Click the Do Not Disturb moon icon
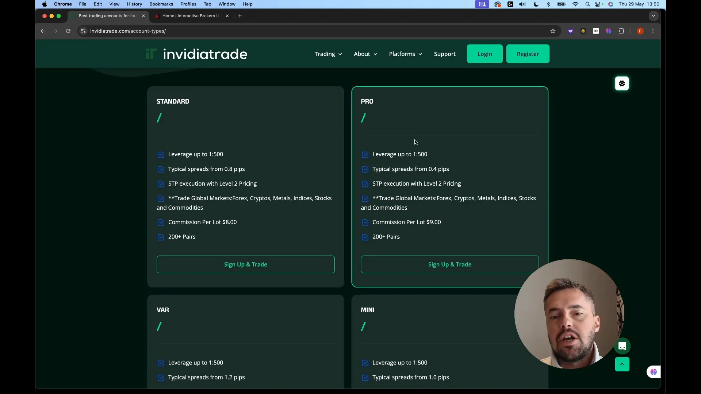The image size is (701, 394). pos(536,4)
